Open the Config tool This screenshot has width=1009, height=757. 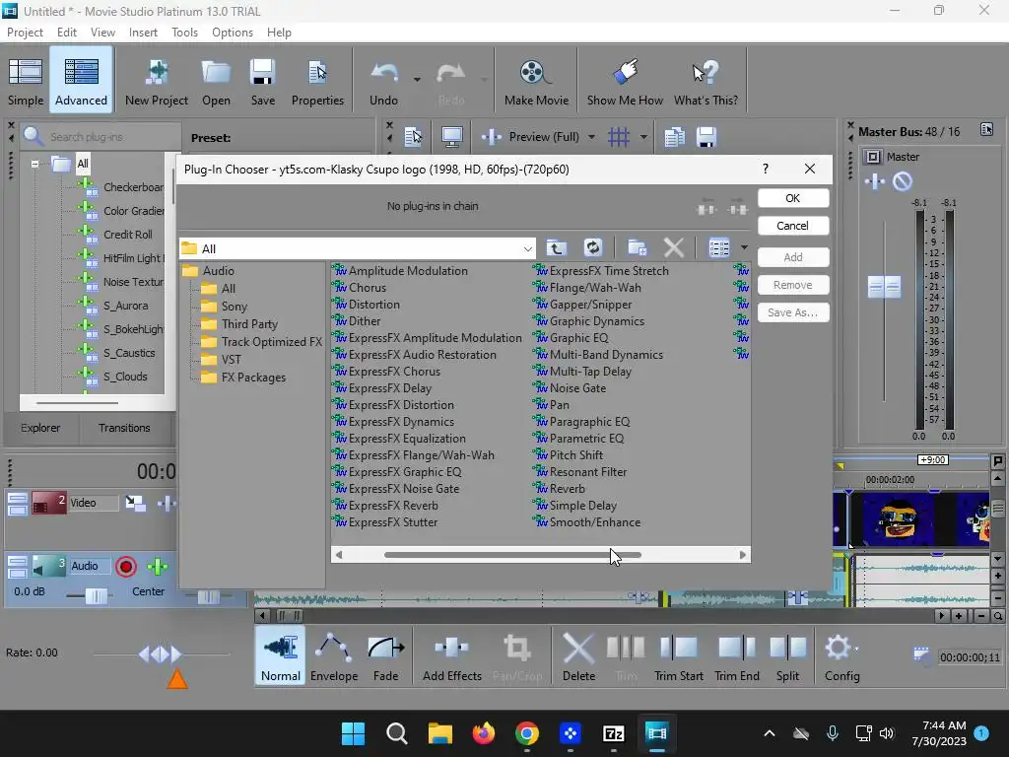[841, 656]
